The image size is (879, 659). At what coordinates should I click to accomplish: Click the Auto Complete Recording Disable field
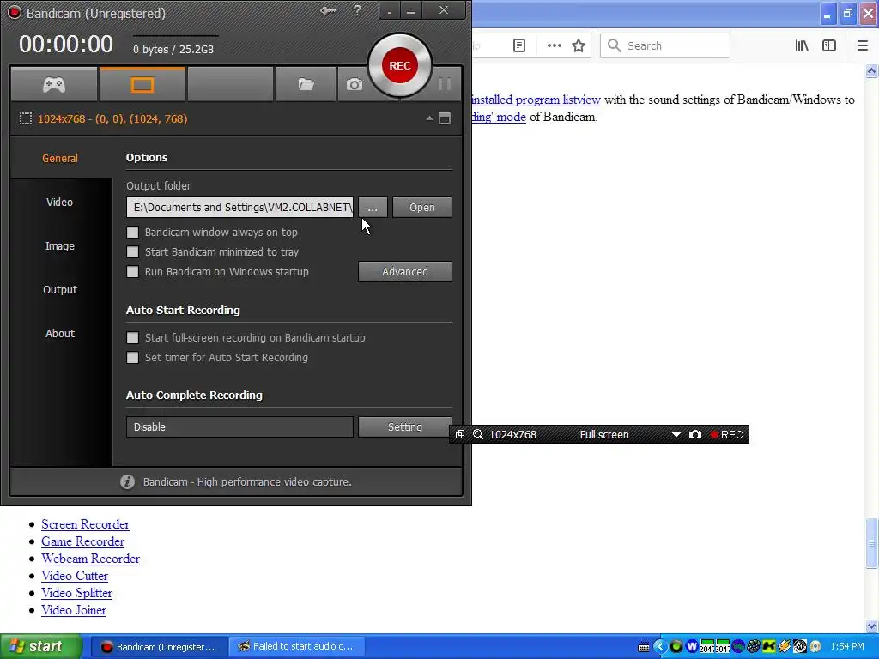(x=240, y=427)
